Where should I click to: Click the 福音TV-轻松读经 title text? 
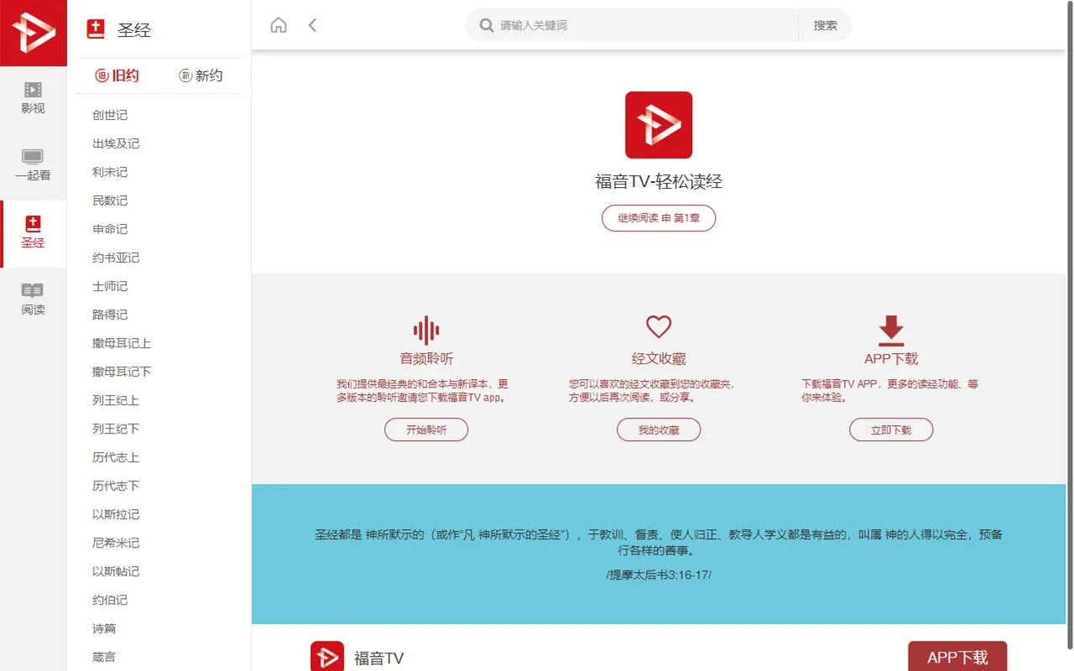[659, 182]
